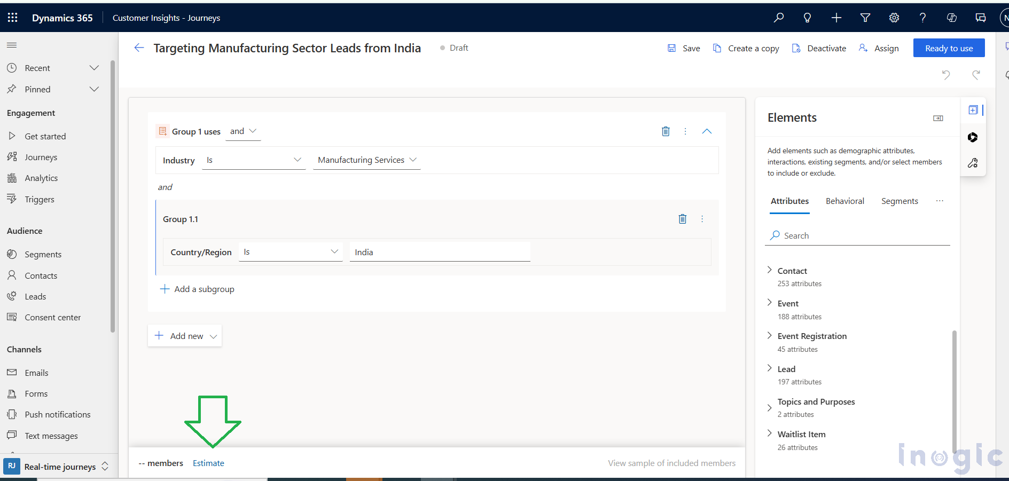Viewport: 1009px width, 481px height.
Task: Open the filter funnel icon
Action: pos(865,18)
